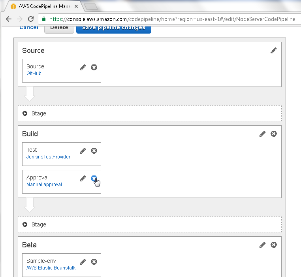
Task: Go forward in the browser
Action: (20, 19)
